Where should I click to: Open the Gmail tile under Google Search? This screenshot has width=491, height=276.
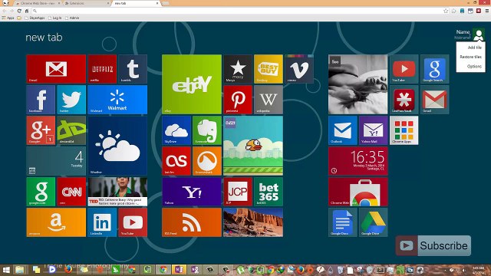(435, 100)
